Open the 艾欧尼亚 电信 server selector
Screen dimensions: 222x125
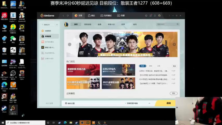pyautogui.click(x=132, y=103)
